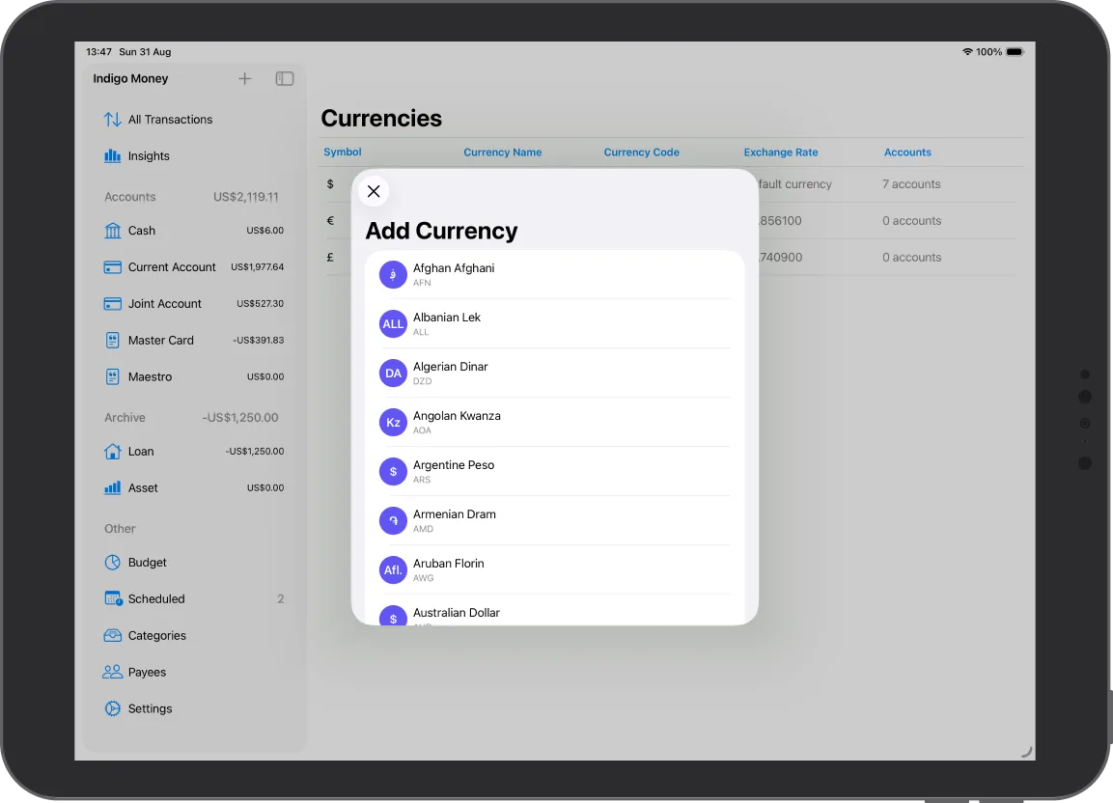Go to Payees in the sidebar
The image size is (1113, 803).
pos(147,673)
